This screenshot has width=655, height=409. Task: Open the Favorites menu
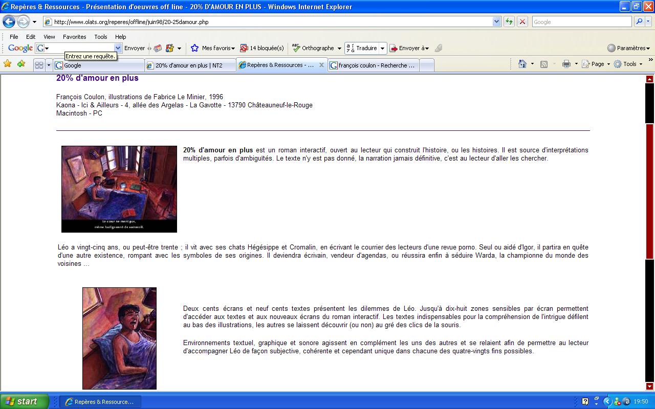[x=74, y=37]
